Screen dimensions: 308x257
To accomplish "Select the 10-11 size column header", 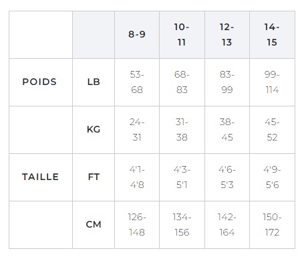I will (182, 35).
